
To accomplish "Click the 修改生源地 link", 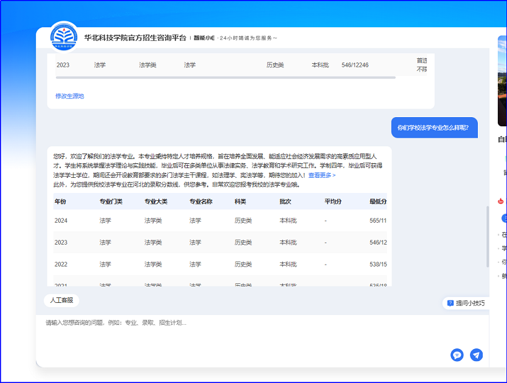I will (70, 96).
